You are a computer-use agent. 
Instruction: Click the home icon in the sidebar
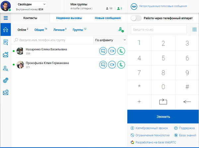tap(5, 30)
